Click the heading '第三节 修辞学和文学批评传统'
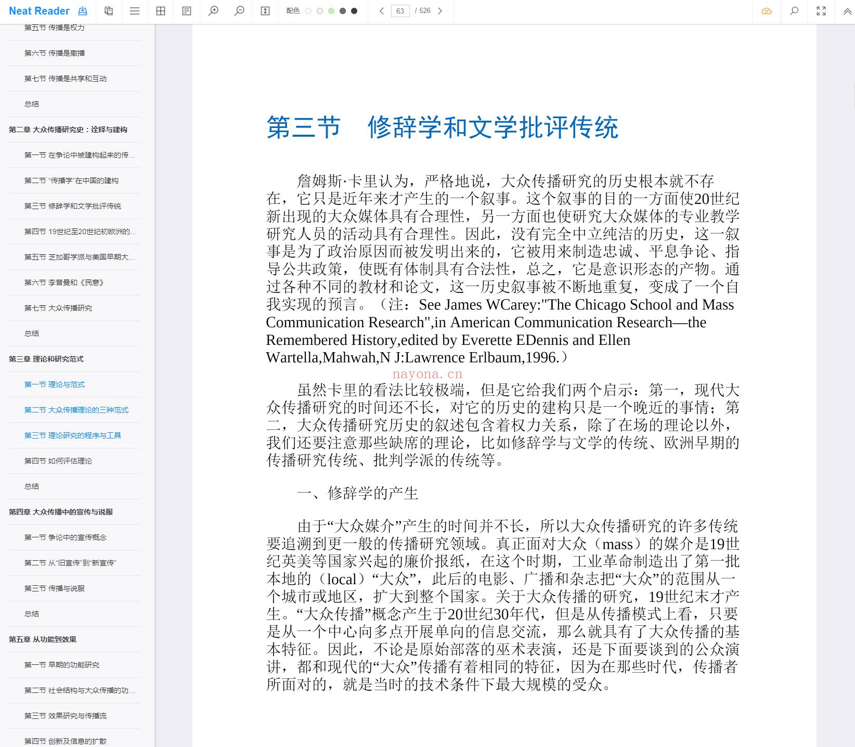The width and height of the screenshot is (855, 747). pos(443,127)
